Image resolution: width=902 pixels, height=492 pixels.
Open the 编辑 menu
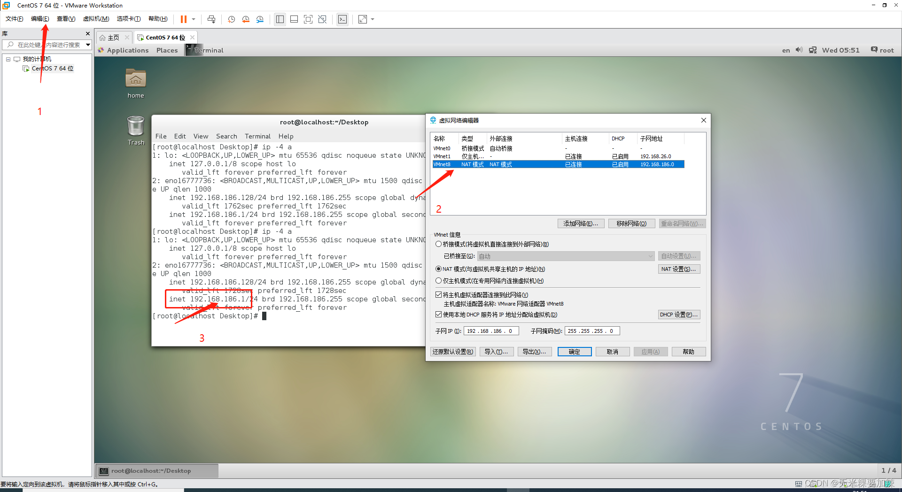point(40,19)
